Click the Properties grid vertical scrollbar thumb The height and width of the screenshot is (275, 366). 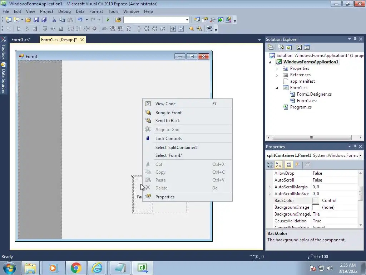pyautogui.click(x=360, y=193)
